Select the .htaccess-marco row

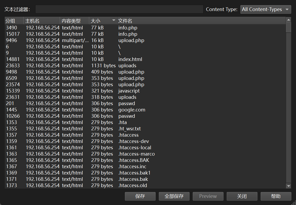click(x=145, y=154)
